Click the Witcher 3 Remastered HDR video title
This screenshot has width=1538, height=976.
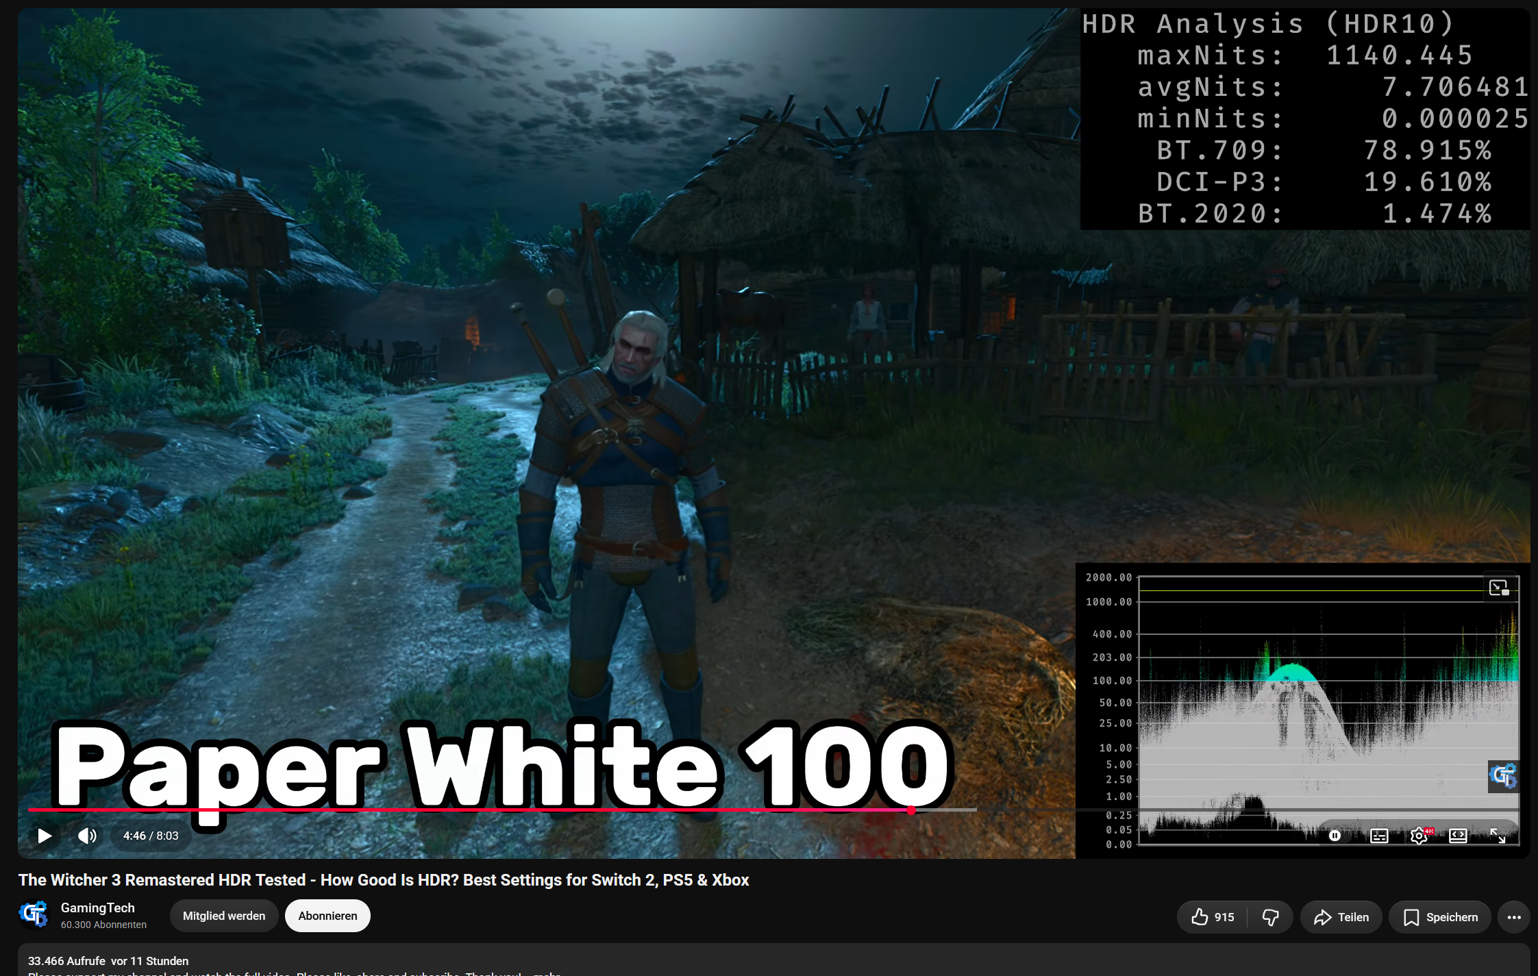384,880
